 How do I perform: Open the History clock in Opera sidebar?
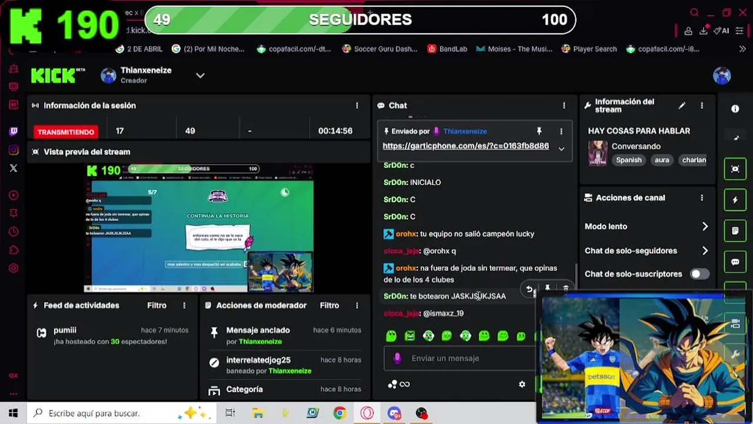point(14,232)
